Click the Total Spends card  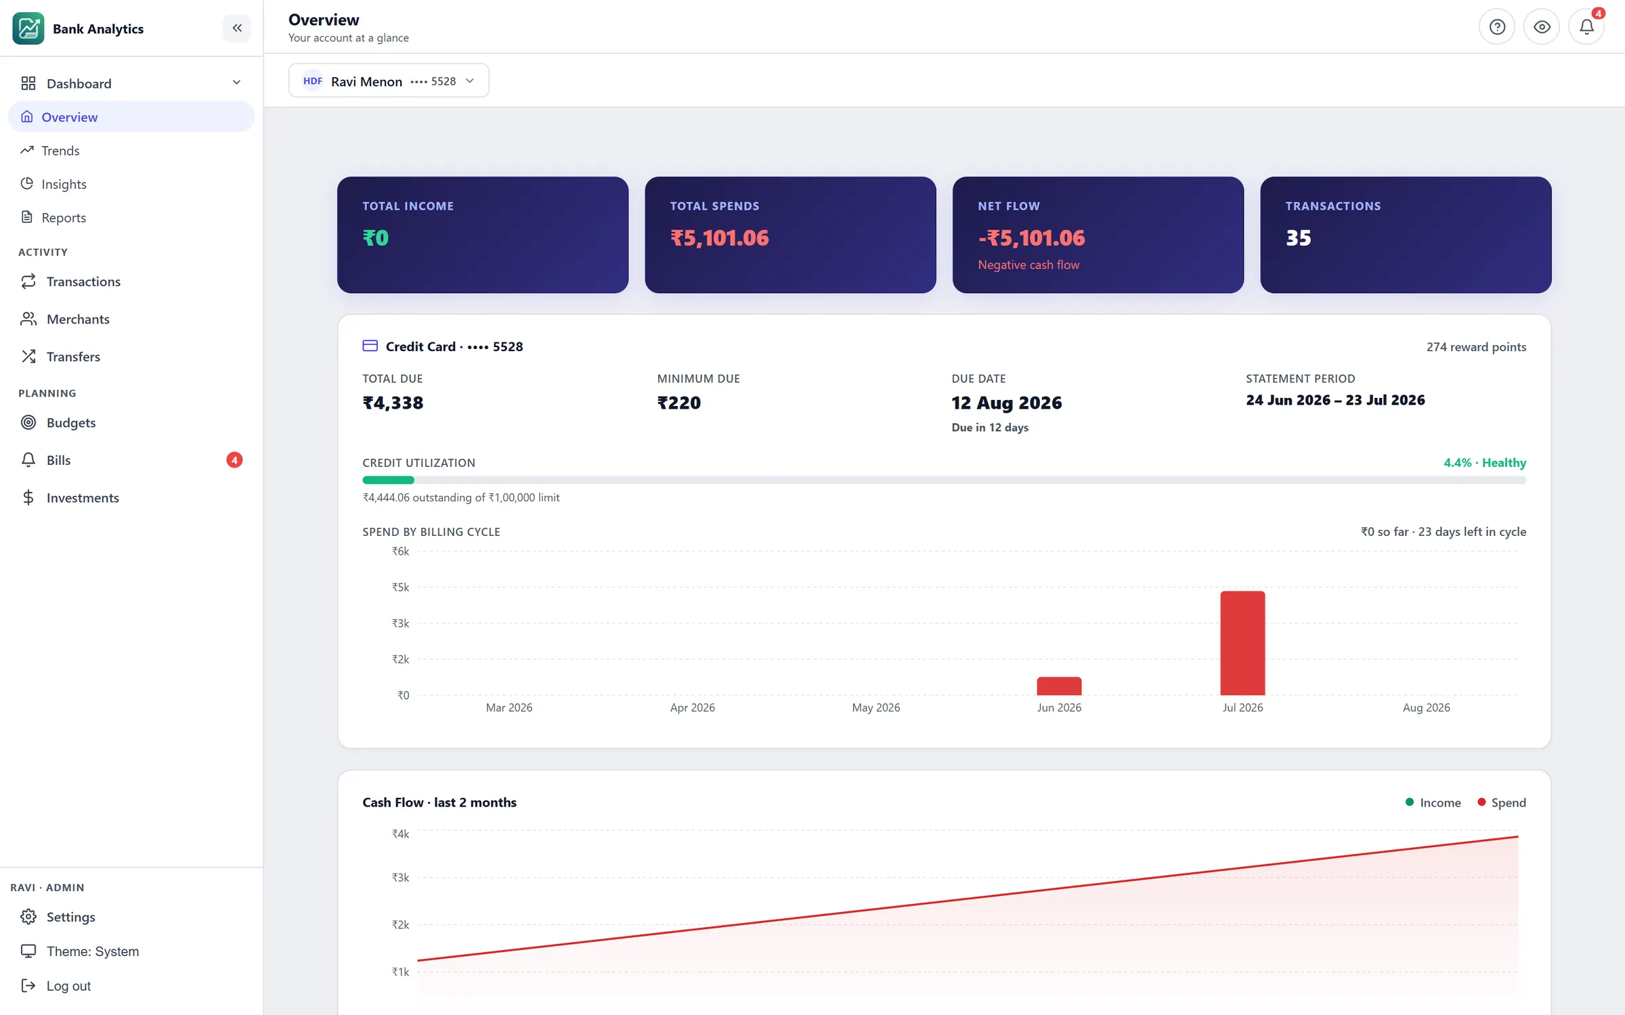point(790,235)
